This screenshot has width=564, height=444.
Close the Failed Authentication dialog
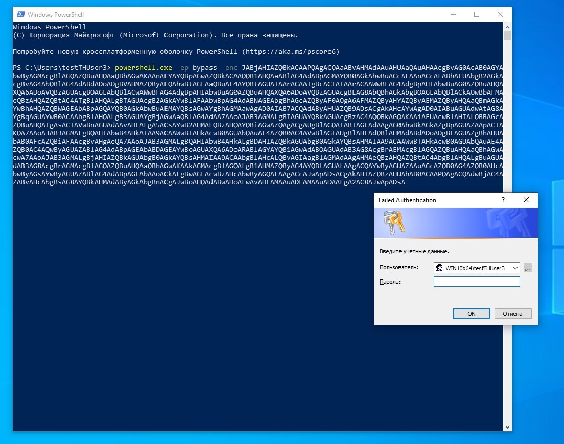click(526, 200)
